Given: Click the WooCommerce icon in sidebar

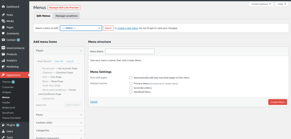Looking at the screenshot, I should point(3,48).
